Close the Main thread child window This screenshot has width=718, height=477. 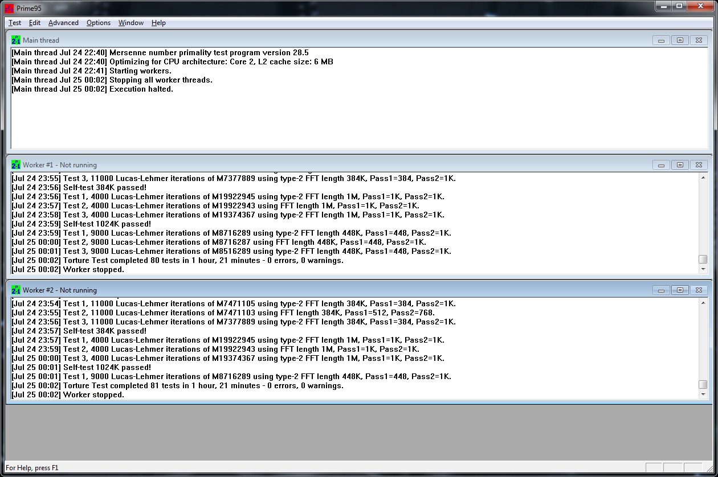tap(699, 40)
